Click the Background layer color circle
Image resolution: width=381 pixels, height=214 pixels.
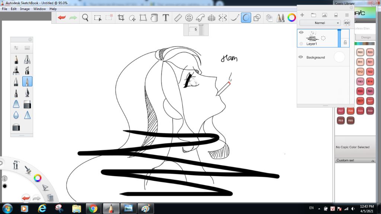tap(339, 57)
